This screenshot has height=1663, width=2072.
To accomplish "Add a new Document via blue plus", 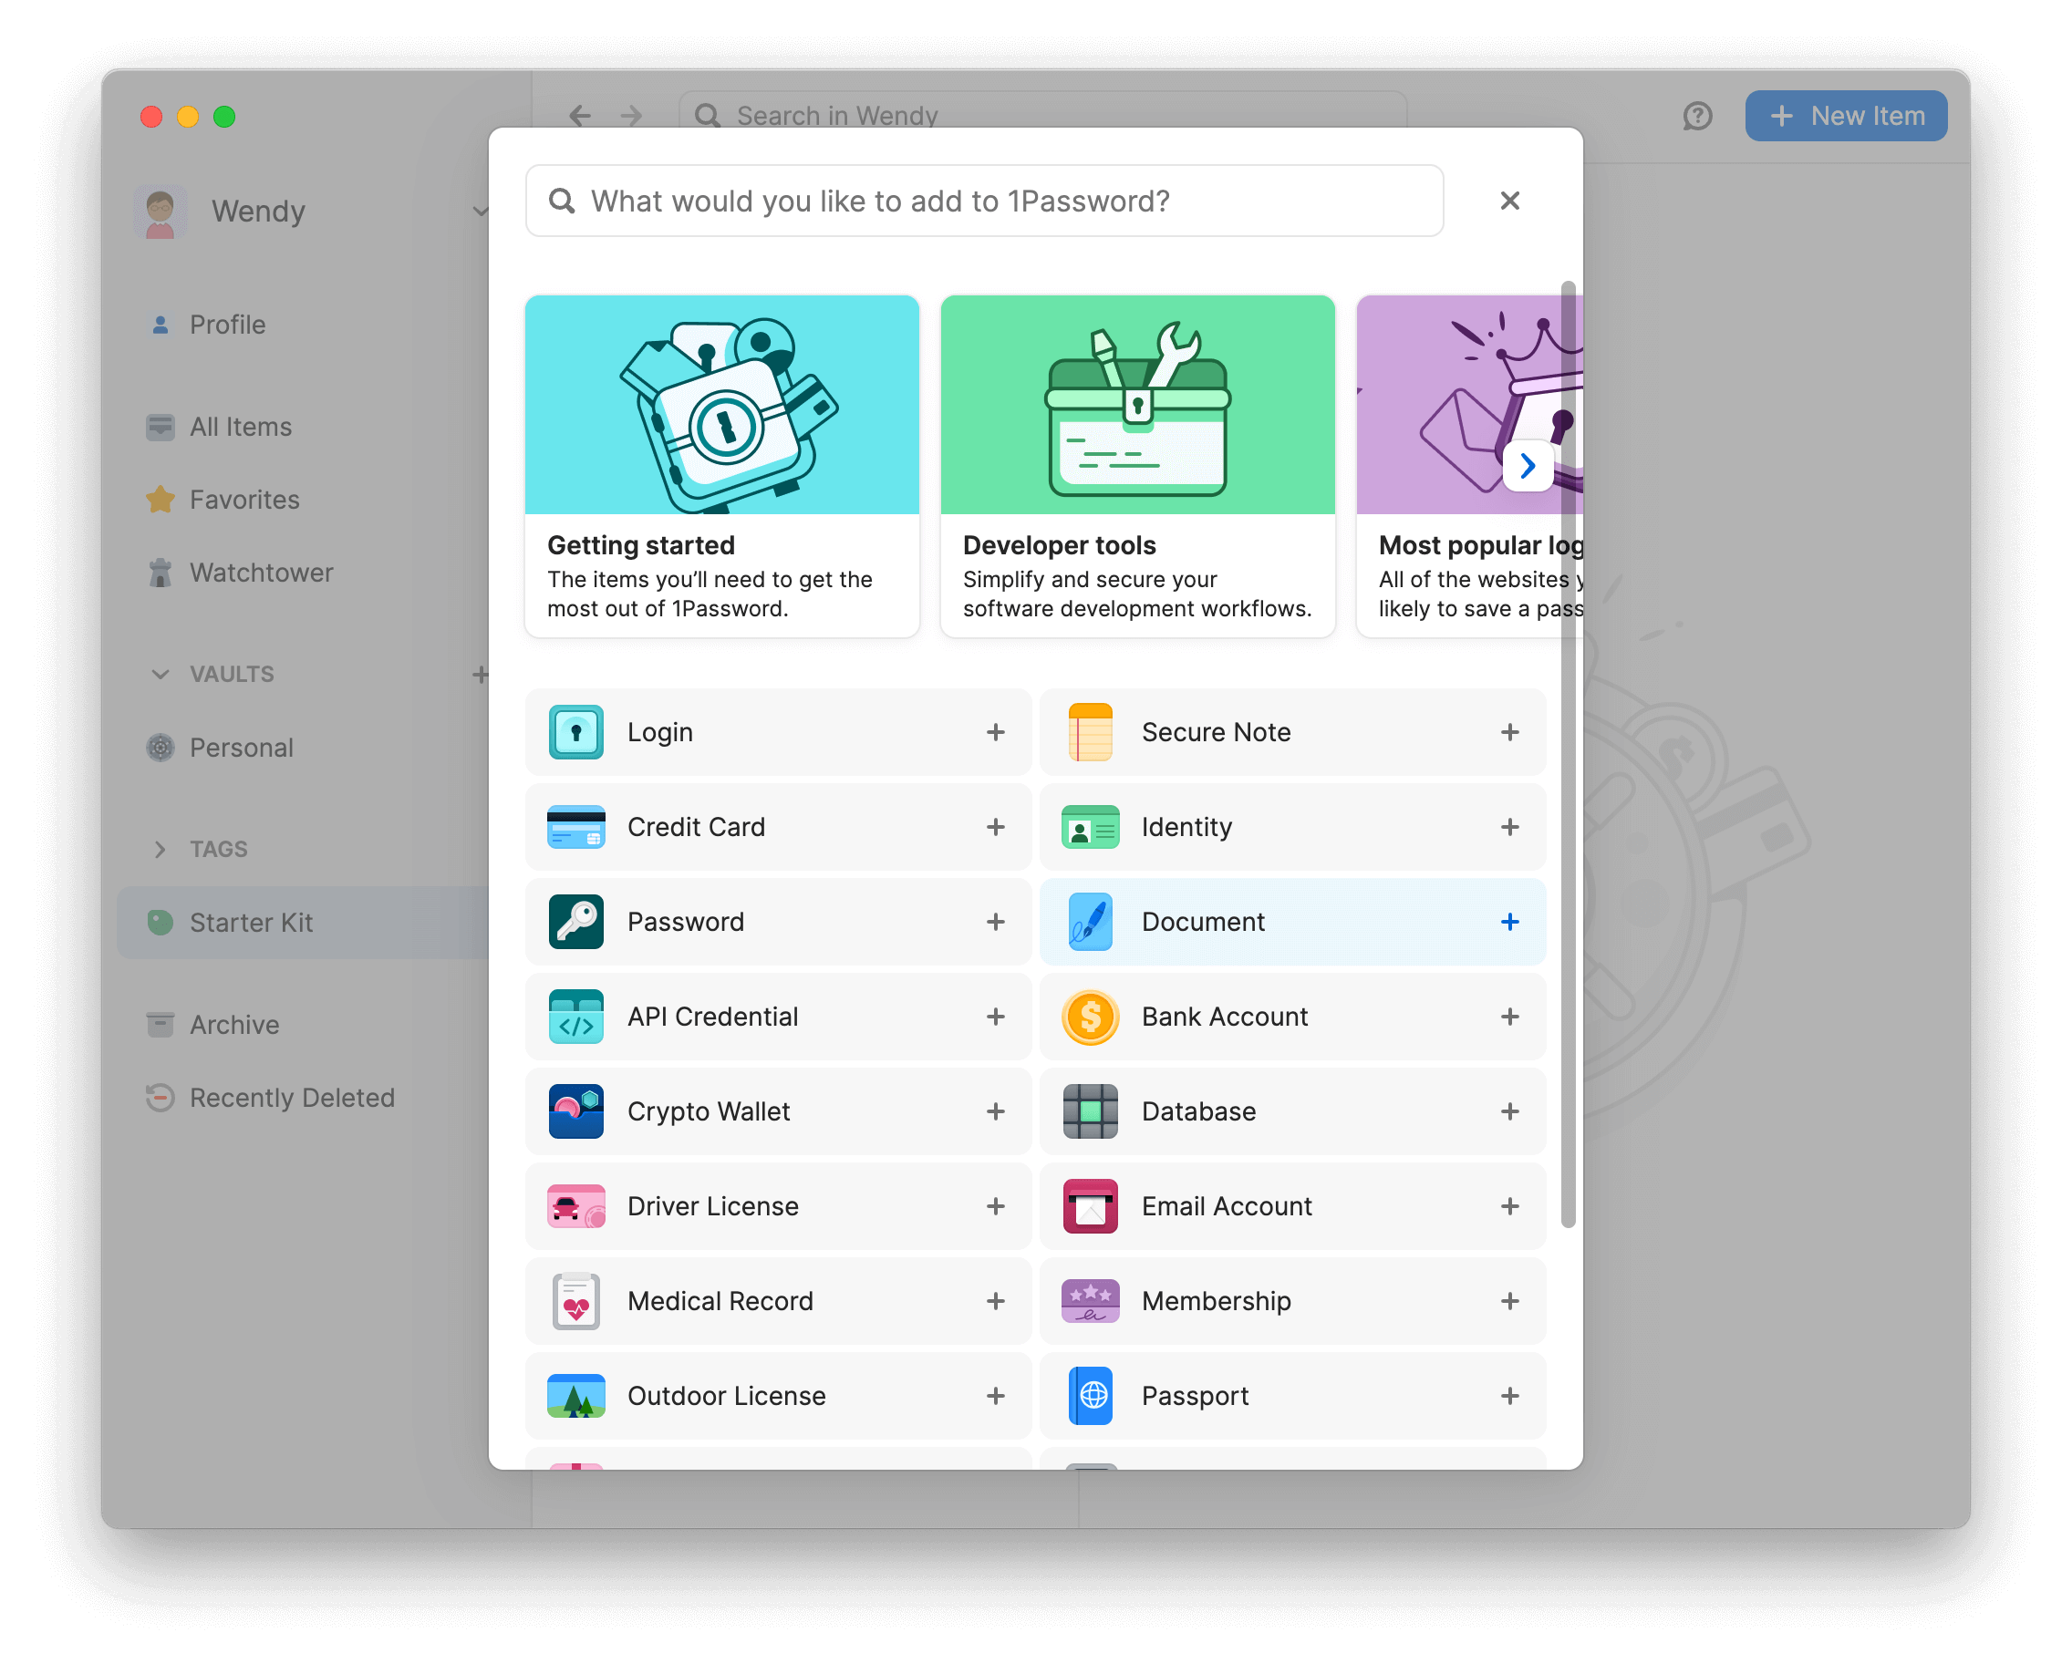I will coord(1510,922).
